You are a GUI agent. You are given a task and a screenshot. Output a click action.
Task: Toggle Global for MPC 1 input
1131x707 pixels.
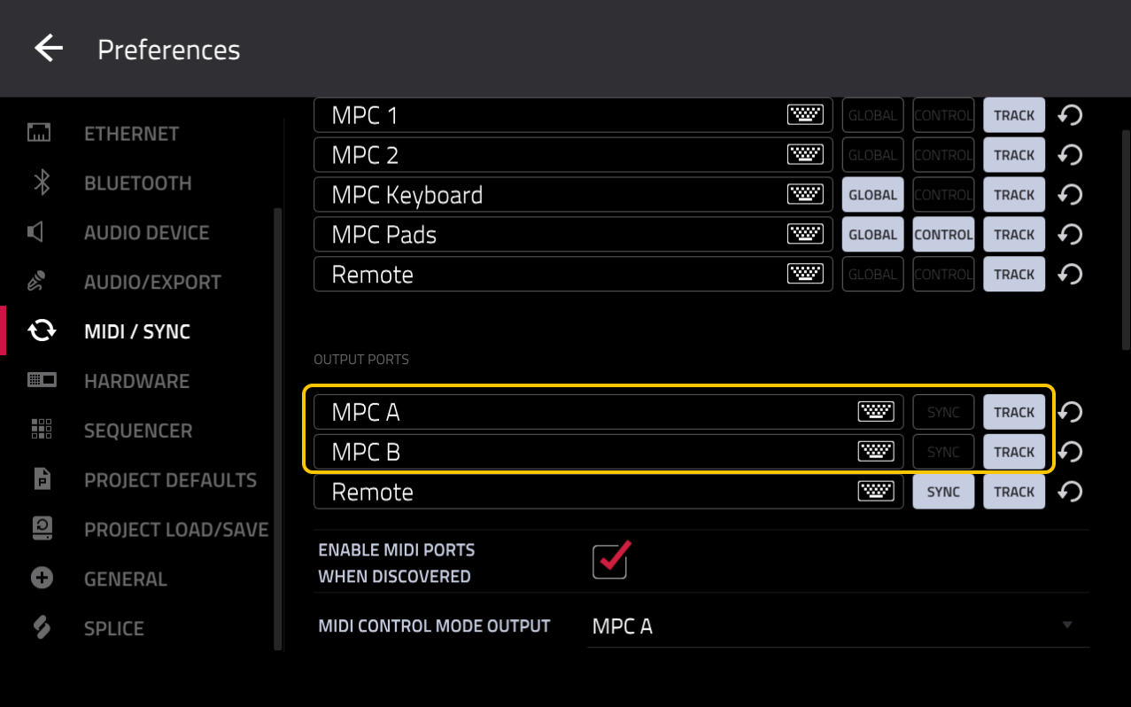pyautogui.click(x=872, y=115)
